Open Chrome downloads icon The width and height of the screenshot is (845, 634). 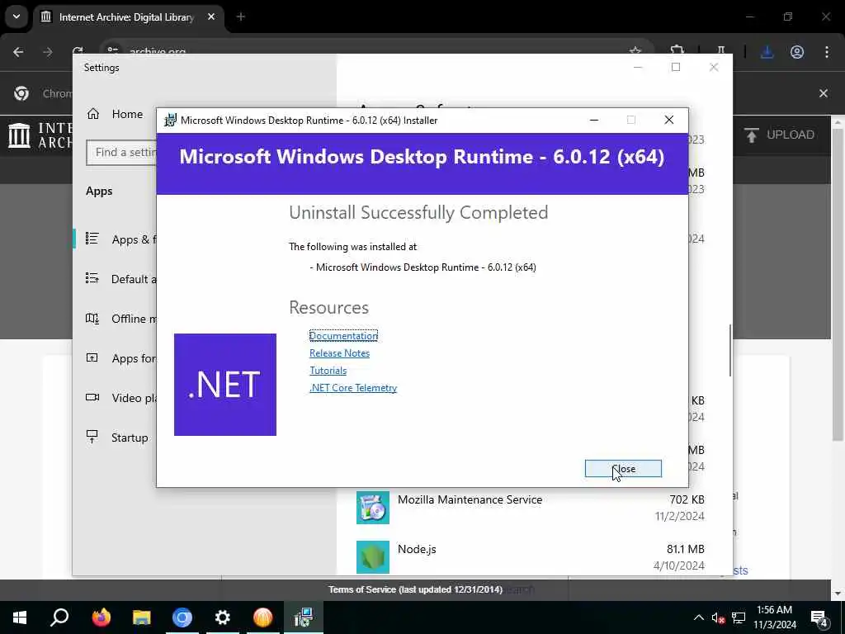(x=767, y=52)
